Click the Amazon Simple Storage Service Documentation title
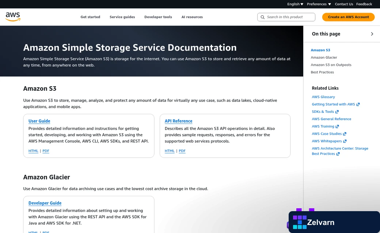 tap(130, 48)
